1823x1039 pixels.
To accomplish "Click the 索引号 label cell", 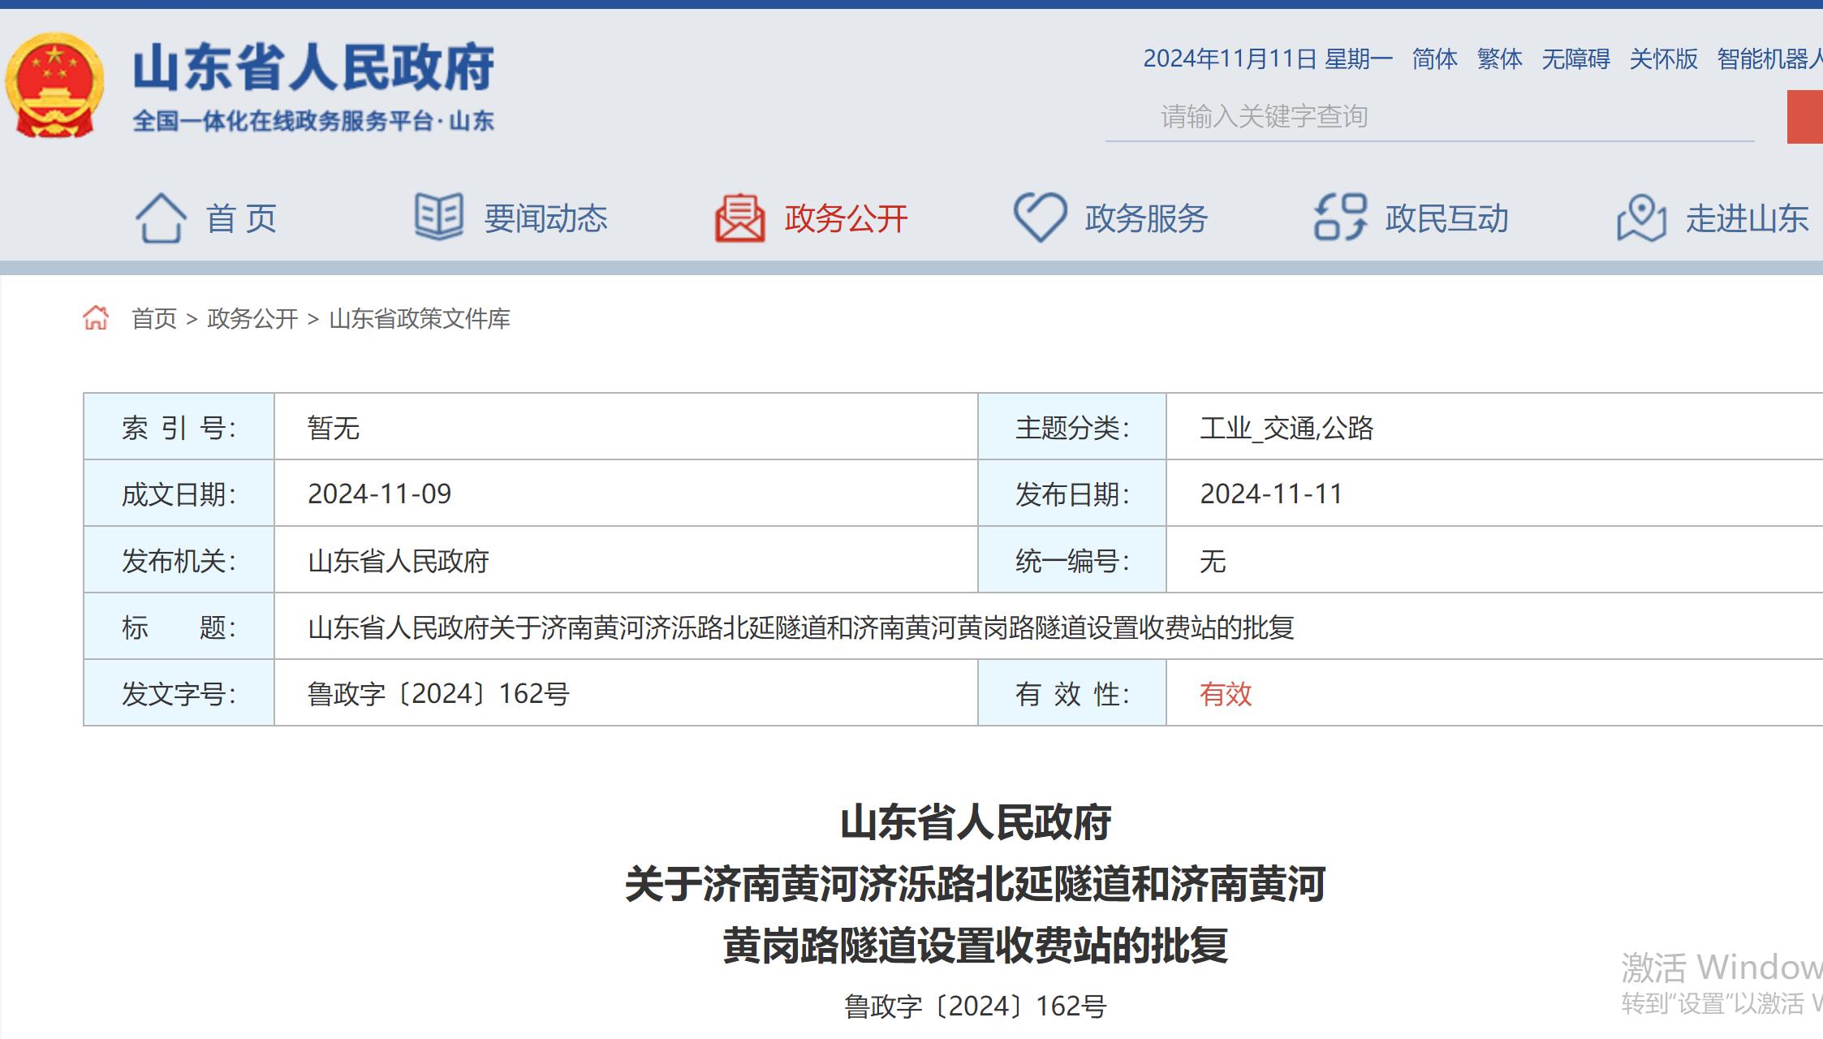I will click(179, 427).
